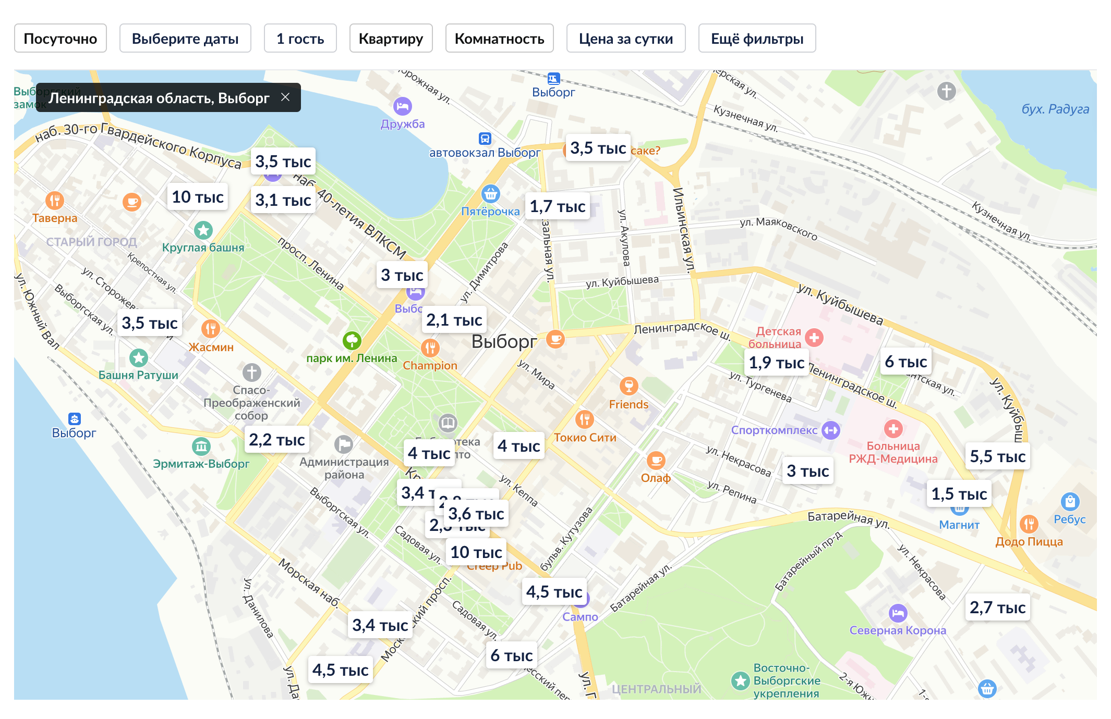Click the church cross icon near бух. Радуга
1111x719 pixels.
(x=947, y=91)
